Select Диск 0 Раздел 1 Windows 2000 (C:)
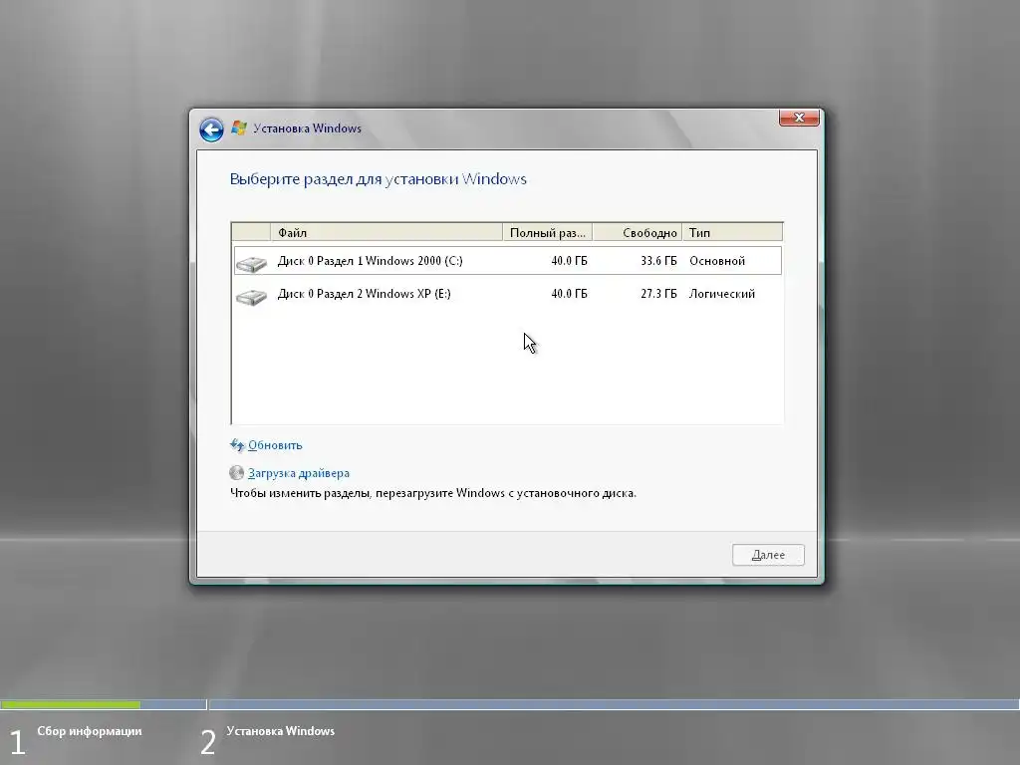 (x=507, y=261)
